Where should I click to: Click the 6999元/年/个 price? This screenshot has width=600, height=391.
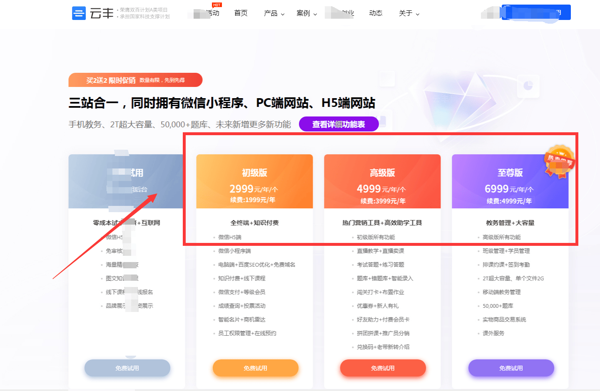[x=509, y=189]
